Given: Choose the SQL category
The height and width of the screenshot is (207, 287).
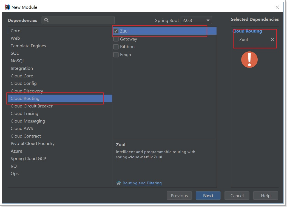Looking at the screenshot, I should pyautogui.click(x=60, y=53).
